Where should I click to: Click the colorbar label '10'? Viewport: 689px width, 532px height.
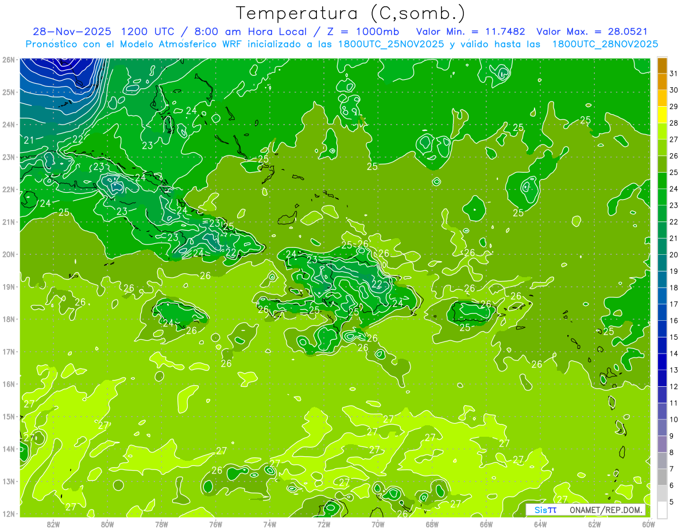674,420
